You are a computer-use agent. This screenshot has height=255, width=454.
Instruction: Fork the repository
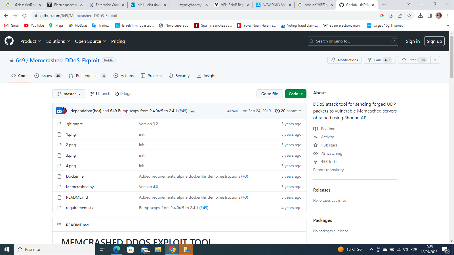tap(380, 60)
